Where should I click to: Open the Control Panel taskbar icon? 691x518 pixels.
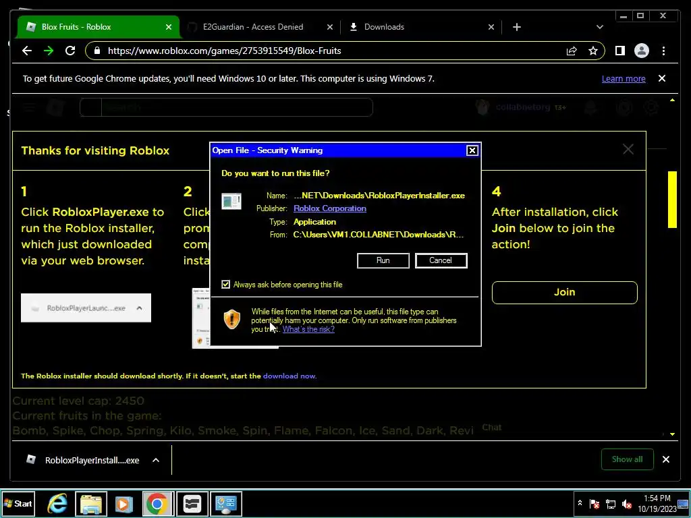tap(226, 503)
